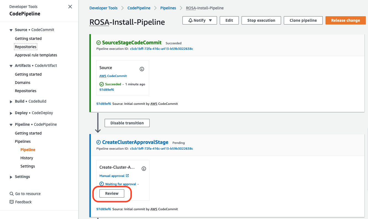Open the Pipelines breadcrumb link
This screenshot has width=368, height=219.
coord(168,8)
